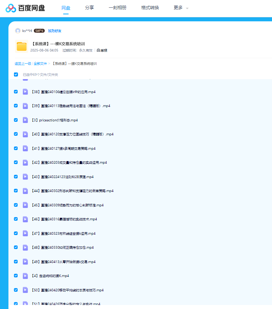Image resolution: width=272 pixels, height=309 pixels.
Task: Open file 【50】直播240420移动平均线的本质与技巧.mp4
Action: pos(68,290)
